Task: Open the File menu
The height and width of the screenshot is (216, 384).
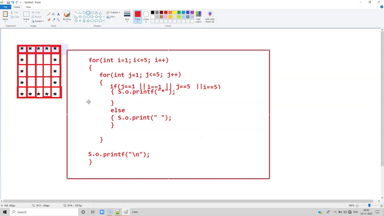Action: coord(5,7)
